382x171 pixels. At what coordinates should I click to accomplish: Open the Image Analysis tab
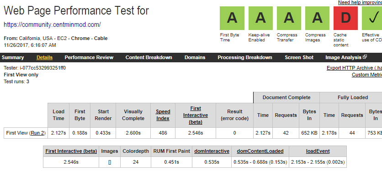click(344, 57)
